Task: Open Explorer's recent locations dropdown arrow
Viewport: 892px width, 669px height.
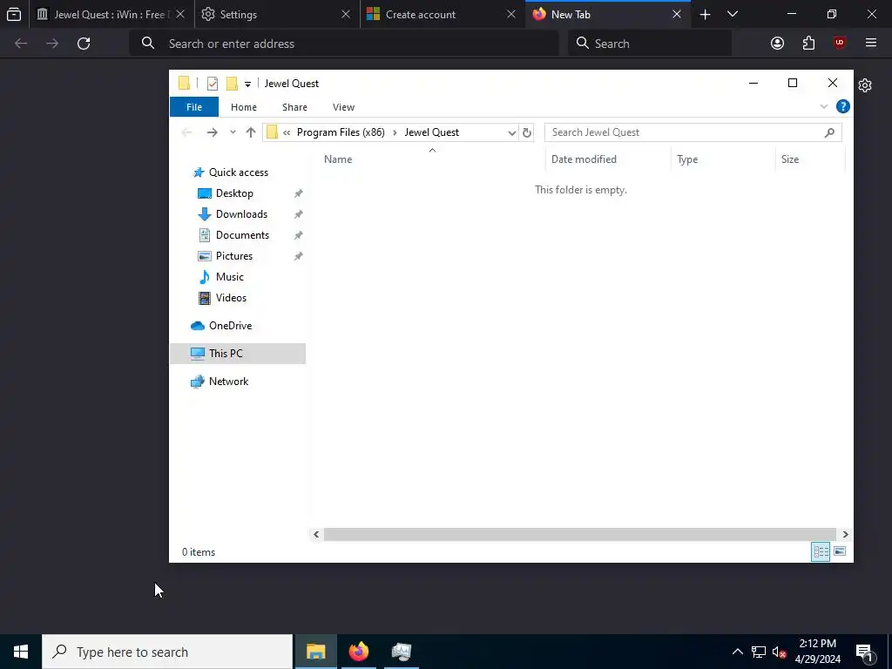Action: point(233,132)
